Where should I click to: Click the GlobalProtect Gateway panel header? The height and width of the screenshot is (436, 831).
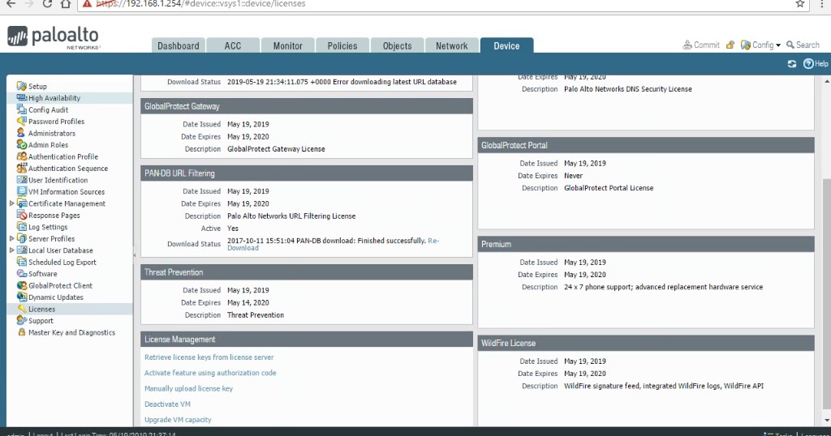pos(306,106)
